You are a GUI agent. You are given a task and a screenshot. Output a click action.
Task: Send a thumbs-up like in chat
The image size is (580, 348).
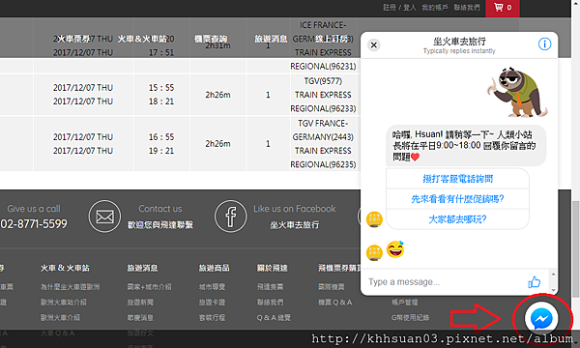click(534, 282)
